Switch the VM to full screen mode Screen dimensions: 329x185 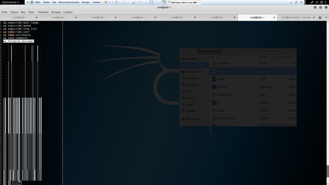(x=151, y=2)
